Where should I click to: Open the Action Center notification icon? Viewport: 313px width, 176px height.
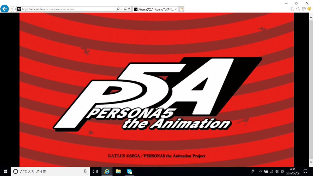305,171
